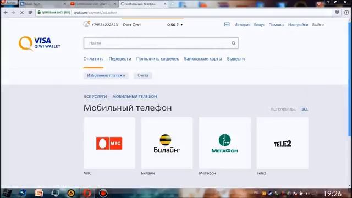The image size is (352, 198).
Task: Select the Билайн operator tile
Action: (167, 143)
